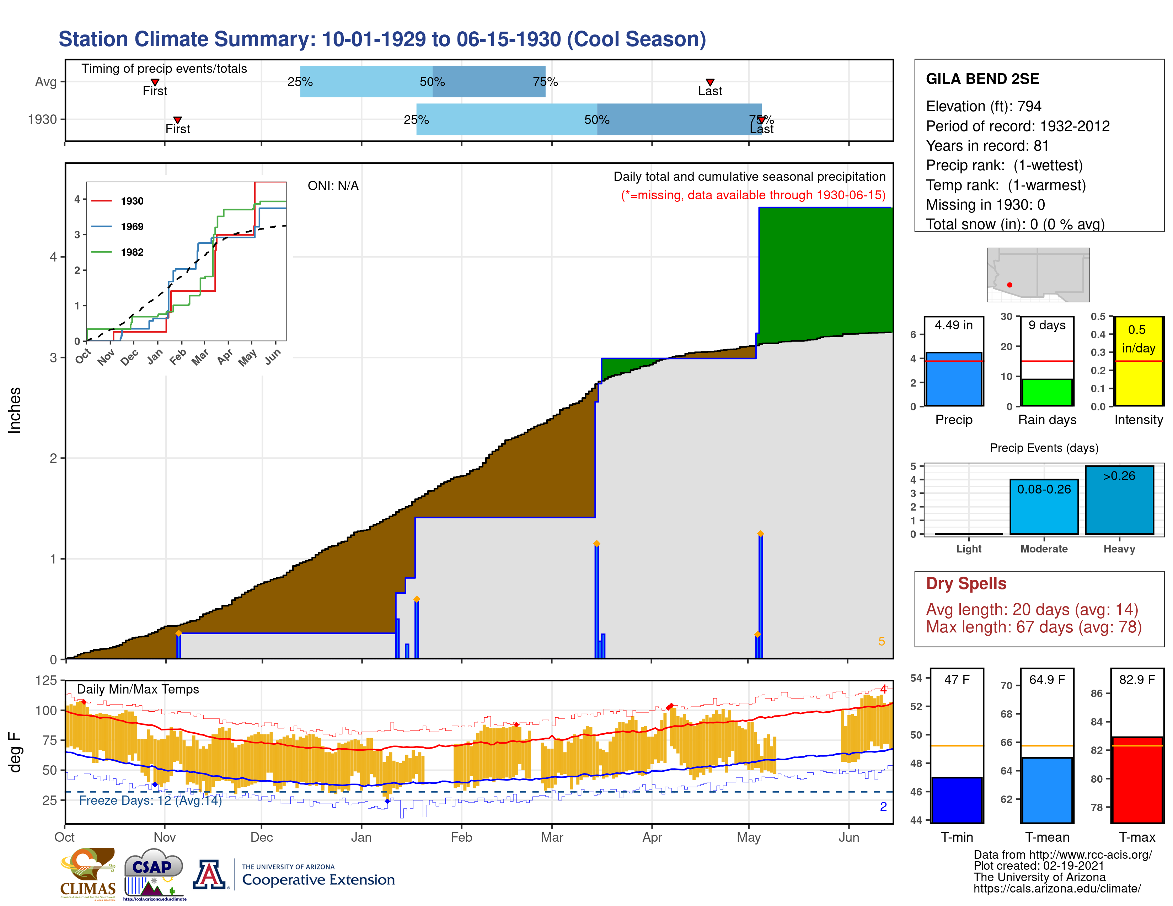Click the Years in record: 81 text

[x=987, y=146]
